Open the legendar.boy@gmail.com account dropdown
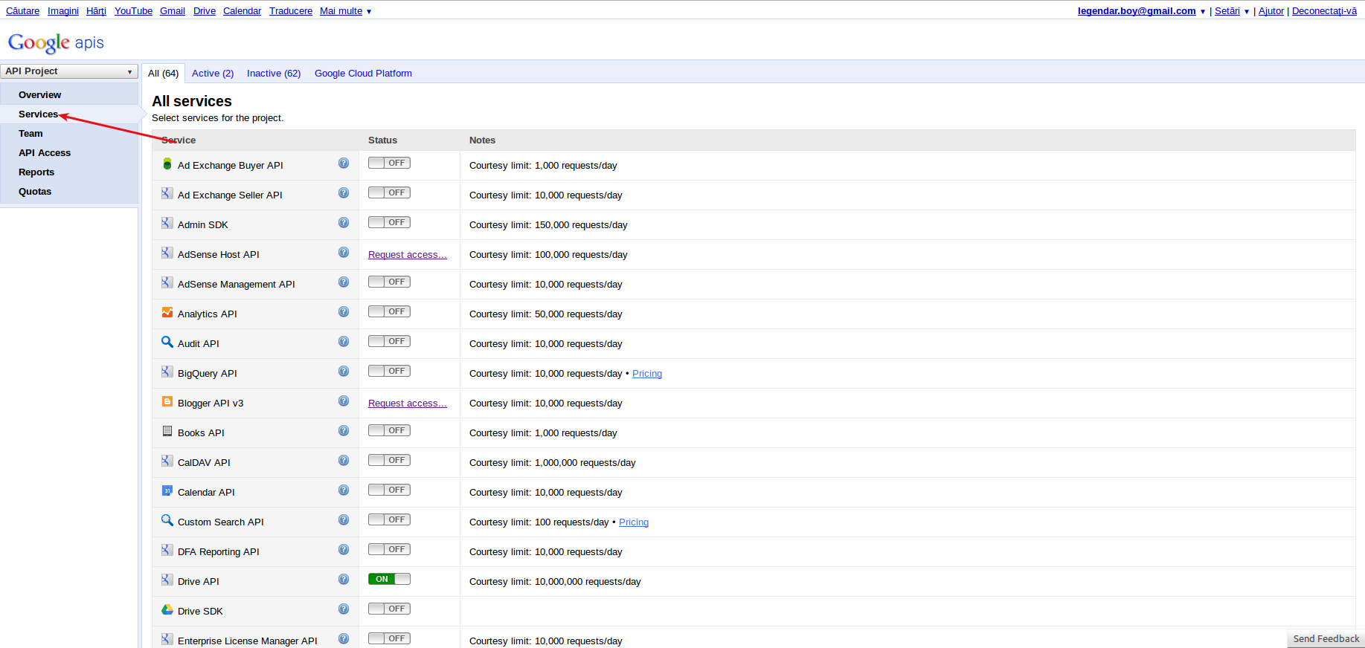 (1141, 11)
